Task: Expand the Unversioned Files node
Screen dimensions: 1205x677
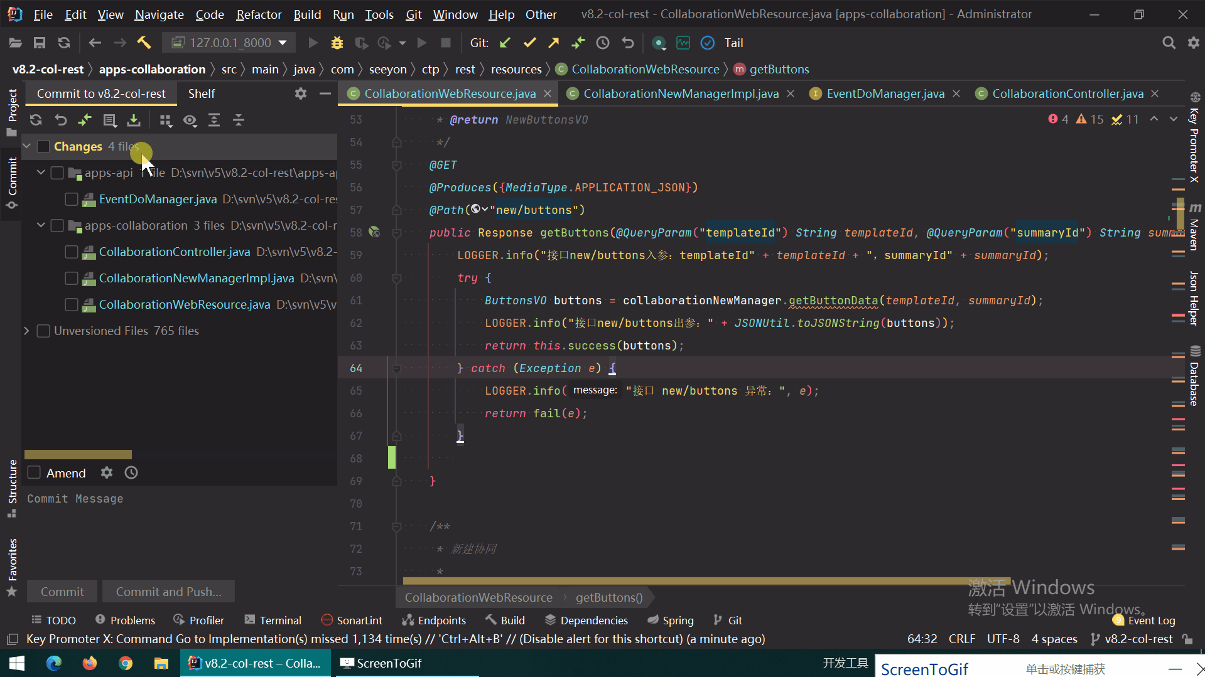Action: pos(26,331)
